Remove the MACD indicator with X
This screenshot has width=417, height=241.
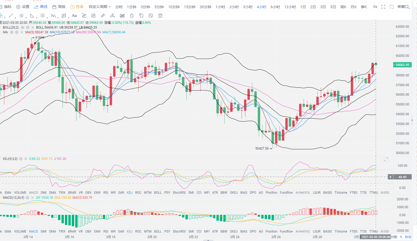(32, 198)
